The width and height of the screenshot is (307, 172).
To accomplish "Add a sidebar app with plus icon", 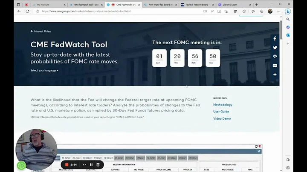I will pyautogui.click(x=288, y=43).
